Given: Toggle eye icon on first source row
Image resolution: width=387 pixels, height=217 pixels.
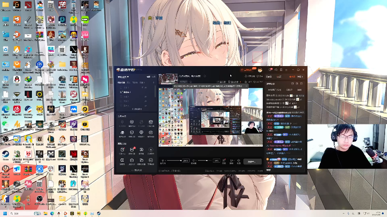Looking at the screenshot, I should coord(146,88).
